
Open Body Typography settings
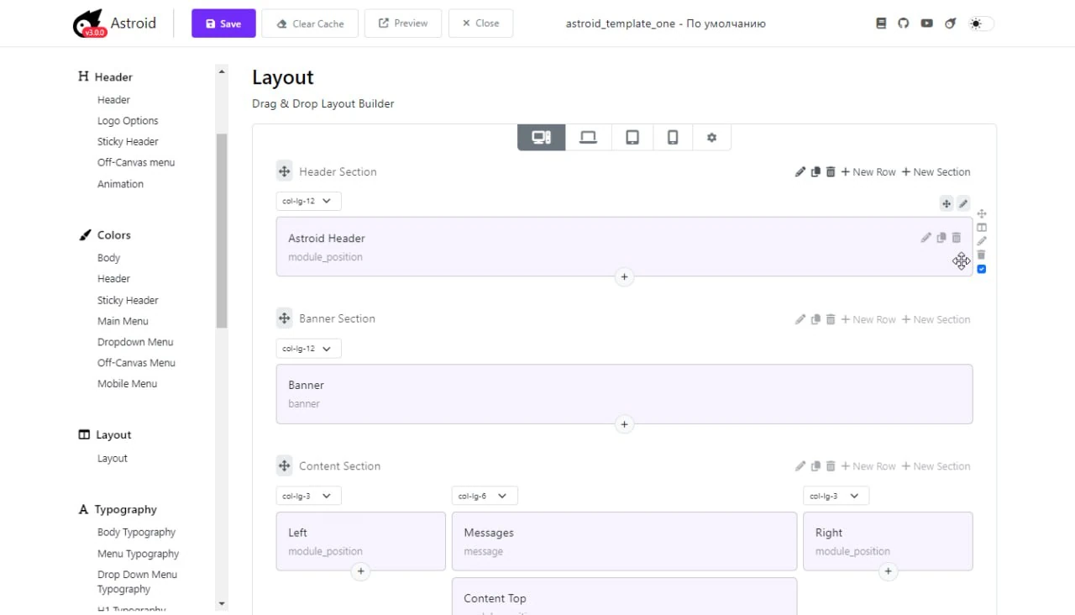click(x=136, y=532)
